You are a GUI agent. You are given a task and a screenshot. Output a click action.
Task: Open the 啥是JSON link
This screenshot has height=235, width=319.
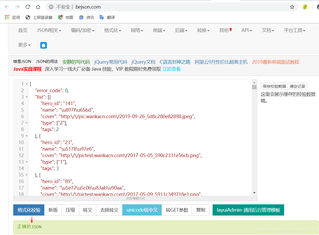[22, 62]
